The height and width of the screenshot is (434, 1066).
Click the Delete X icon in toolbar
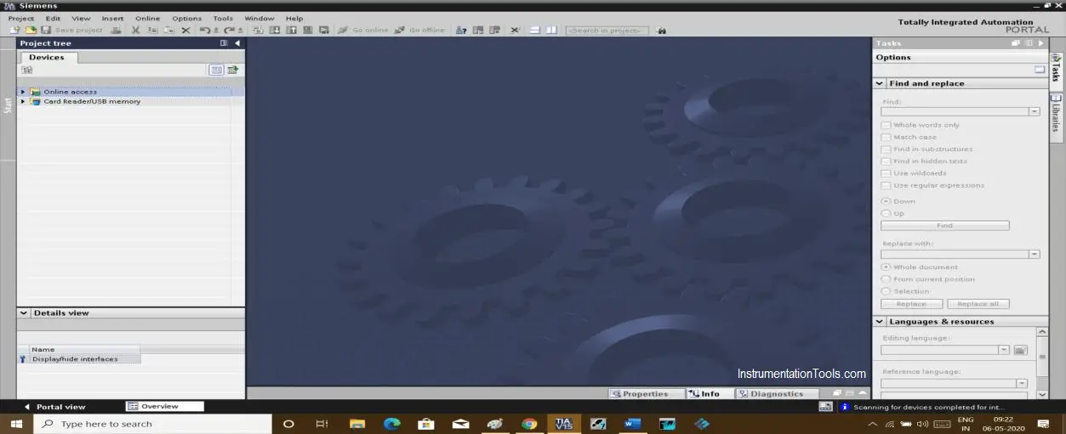[x=185, y=30]
